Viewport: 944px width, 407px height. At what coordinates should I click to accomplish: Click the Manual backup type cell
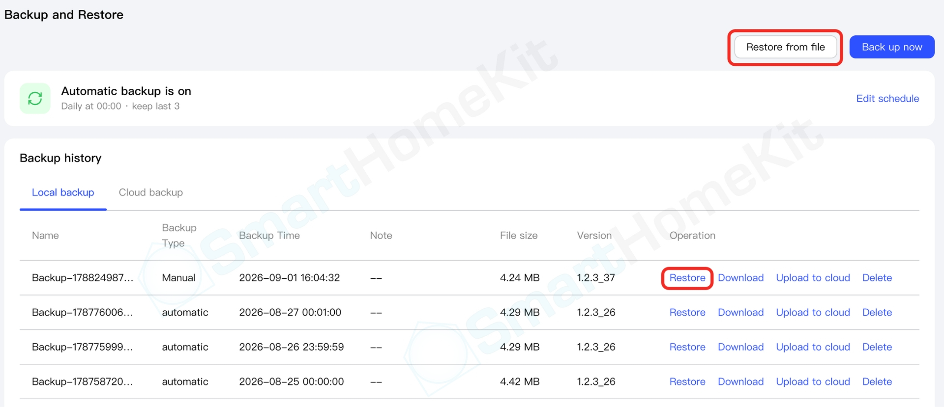pos(178,278)
